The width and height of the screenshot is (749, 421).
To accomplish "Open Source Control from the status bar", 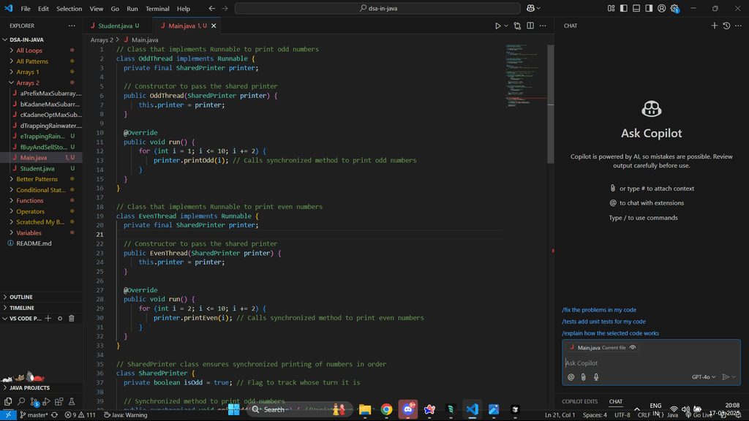I will pyautogui.click(x=31, y=414).
